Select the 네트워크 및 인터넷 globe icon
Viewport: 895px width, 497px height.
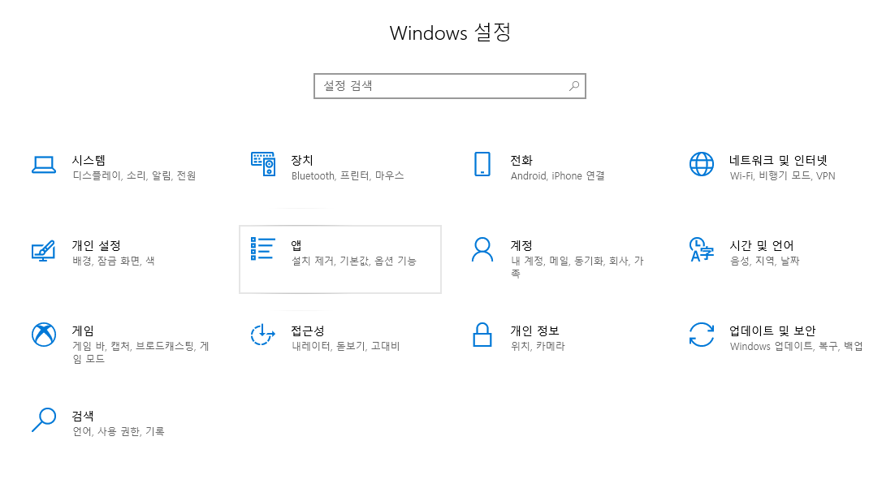[x=702, y=164]
